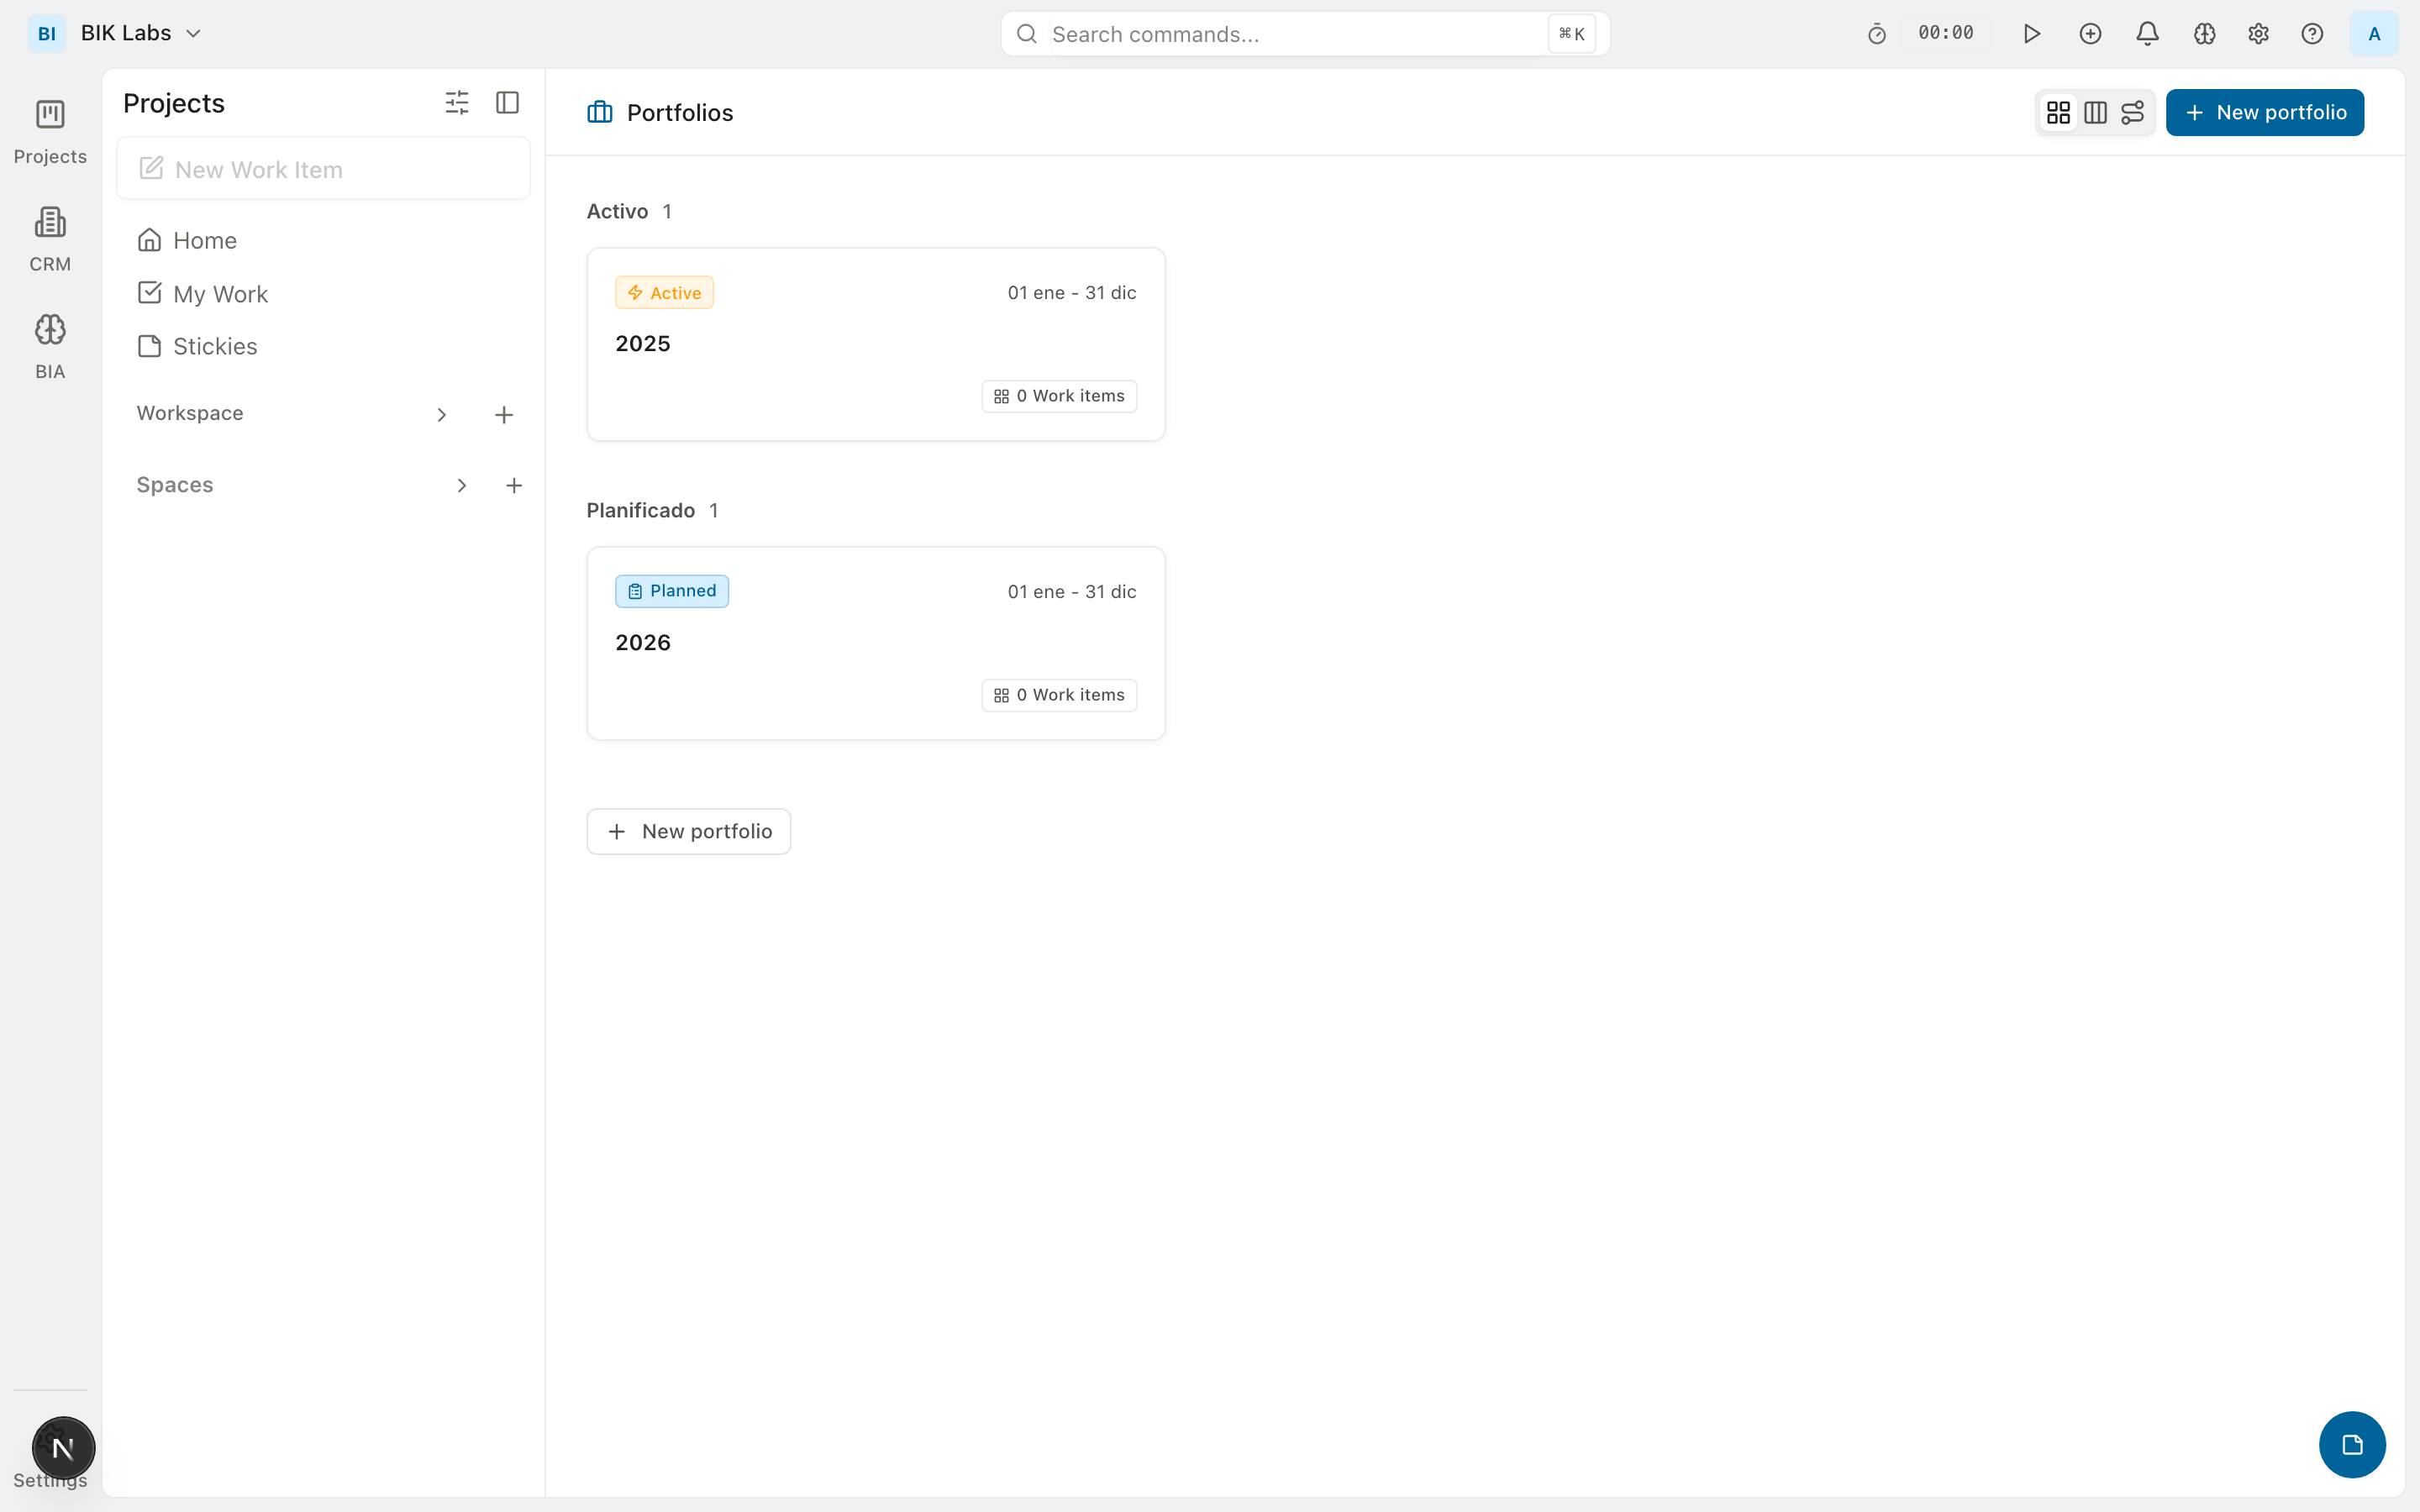Image resolution: width=2420 pixels, height=1512 pixels.
Task: Switch portfolios to board column view
Action: (x=2096, y=112)
